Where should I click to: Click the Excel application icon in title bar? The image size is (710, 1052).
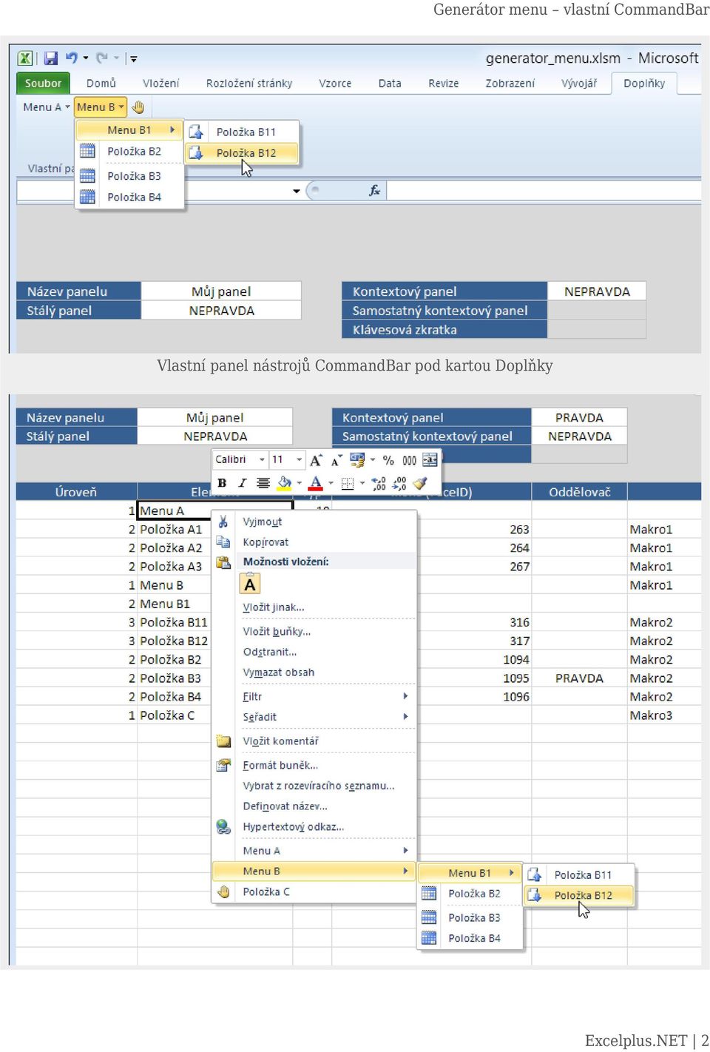tap(25, 58)
